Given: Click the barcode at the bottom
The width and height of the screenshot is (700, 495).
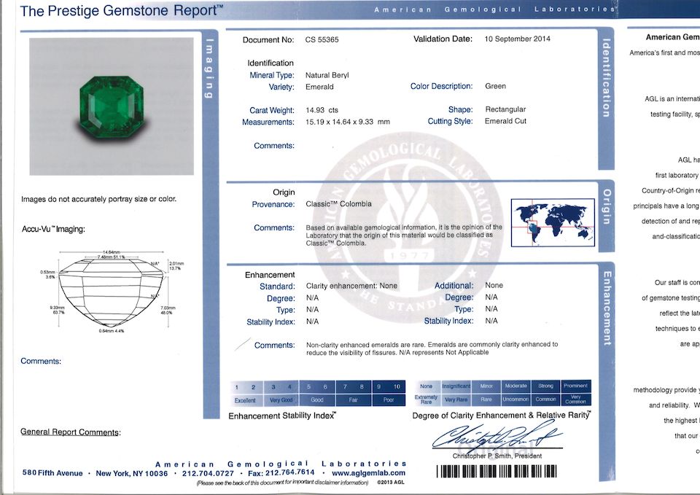Looking at the screenshot, I should tap(497, 472).
